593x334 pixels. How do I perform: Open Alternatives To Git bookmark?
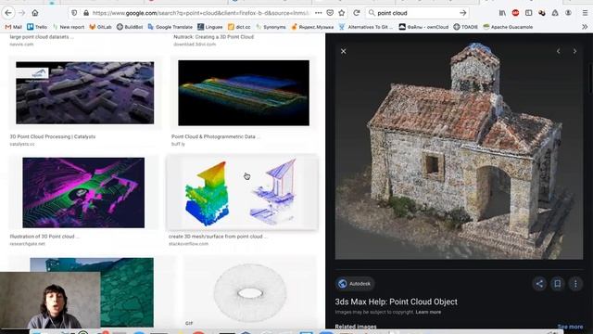click(366, 27)
